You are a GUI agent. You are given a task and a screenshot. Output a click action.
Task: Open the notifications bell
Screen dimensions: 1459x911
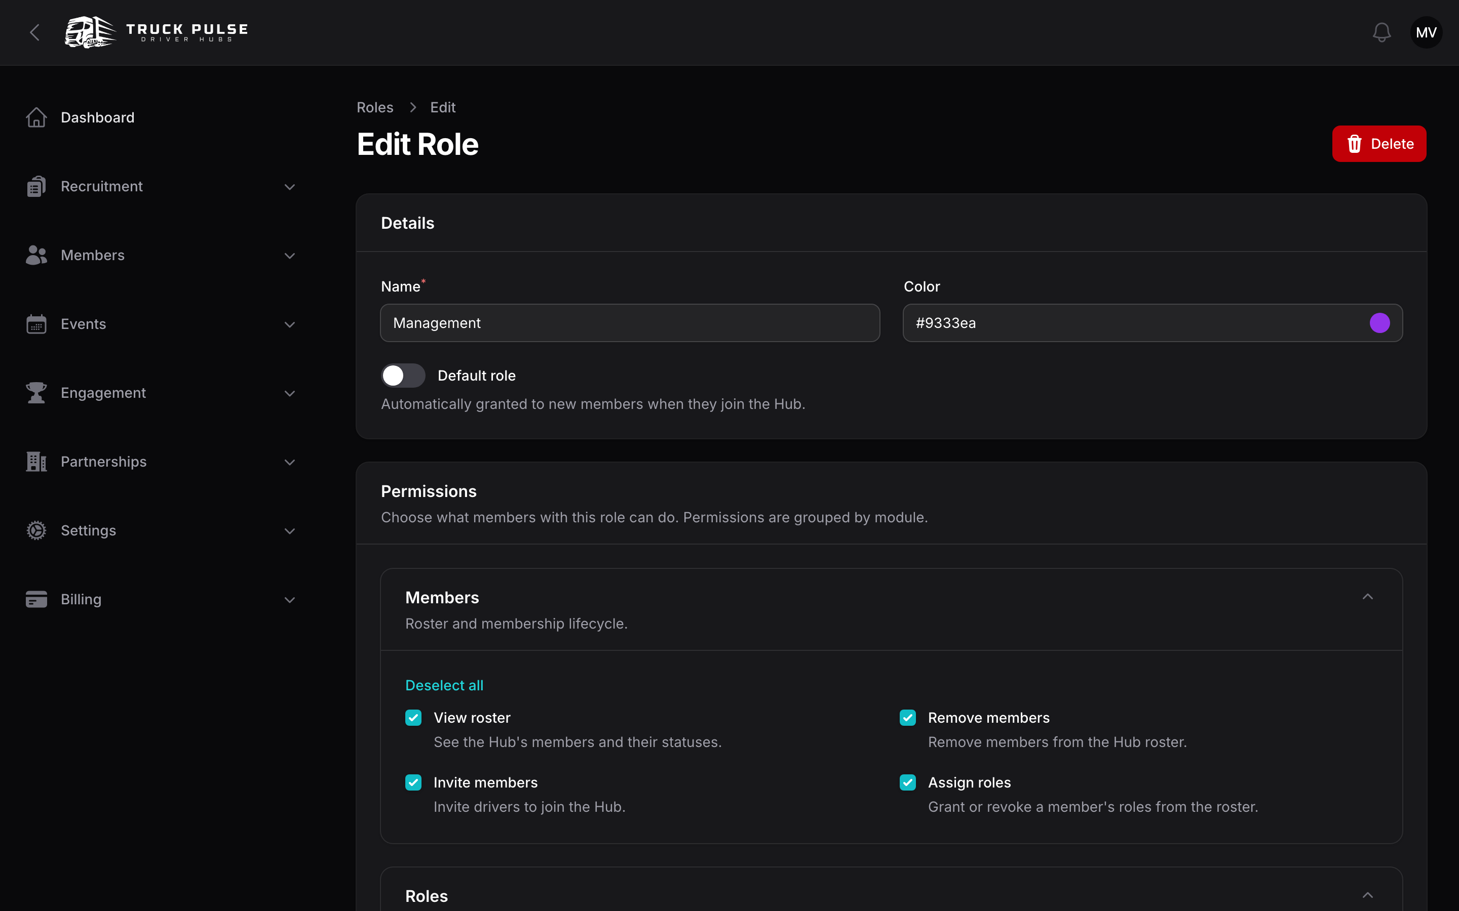pyautogui.click(x=1381, y=32)
